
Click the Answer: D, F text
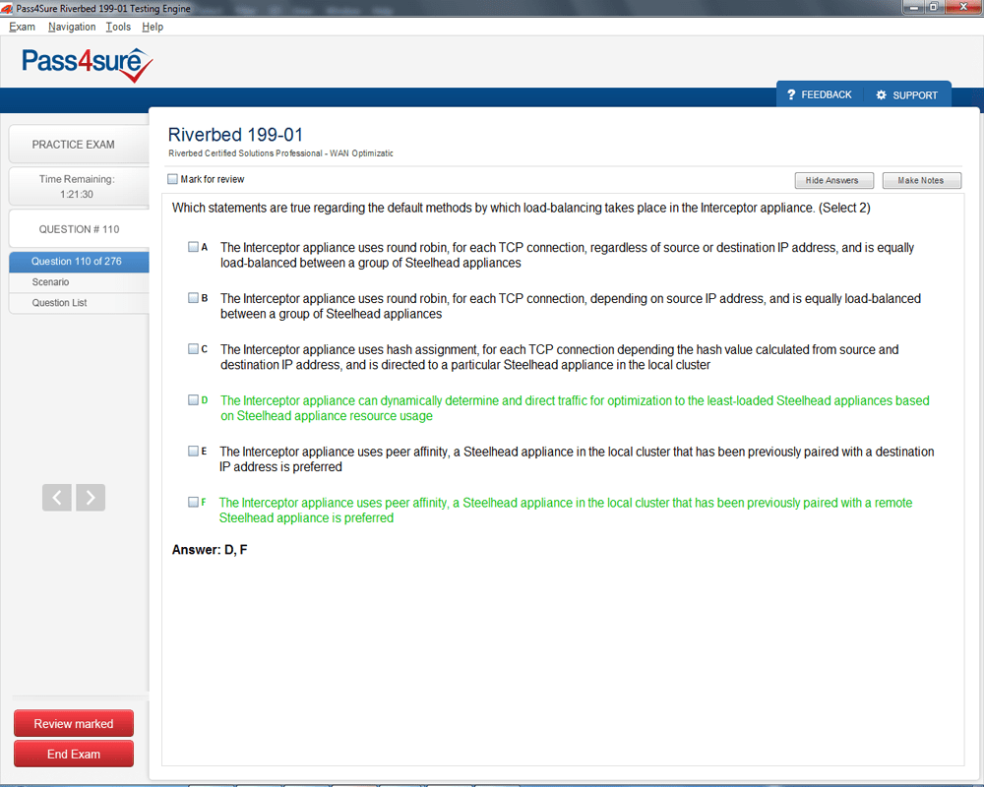click(x=210, y=550)
